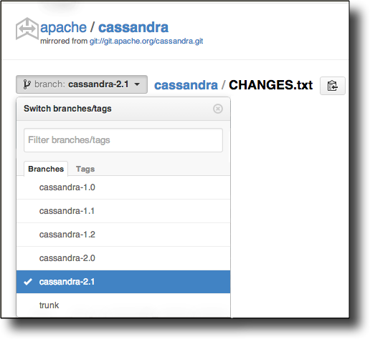Copy file path with clipboard icon

333,86
